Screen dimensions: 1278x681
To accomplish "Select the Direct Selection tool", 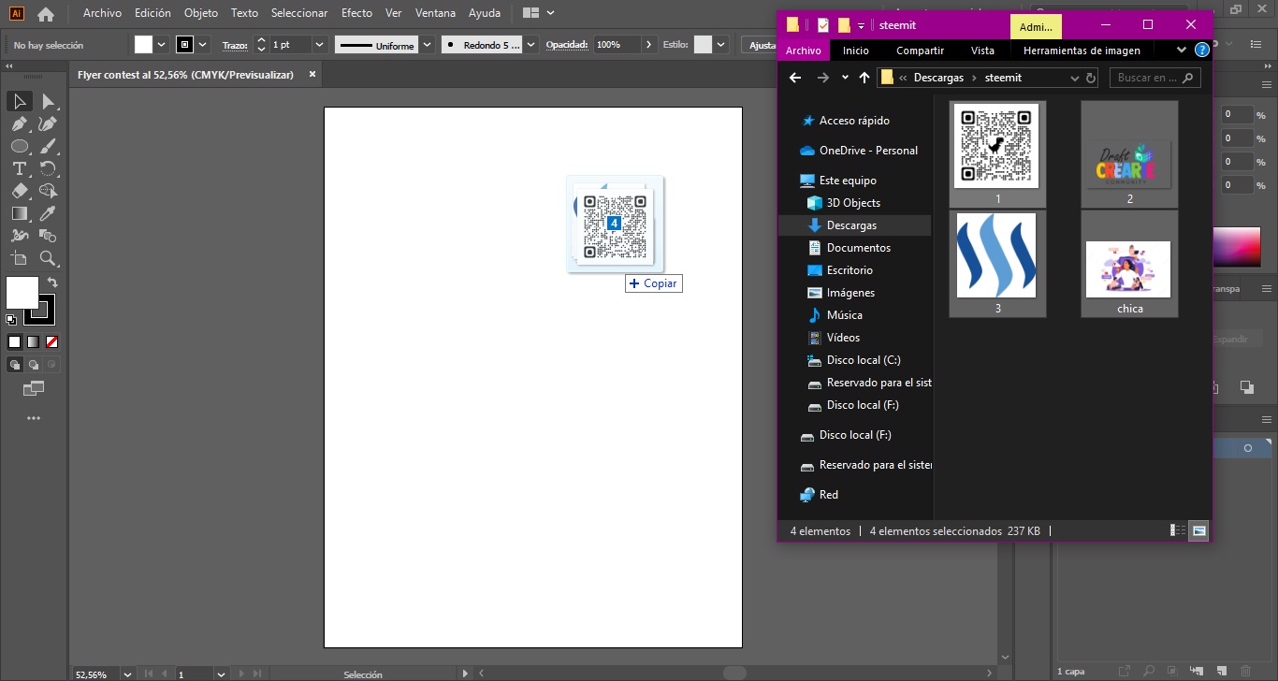I will tap(49, 101).
